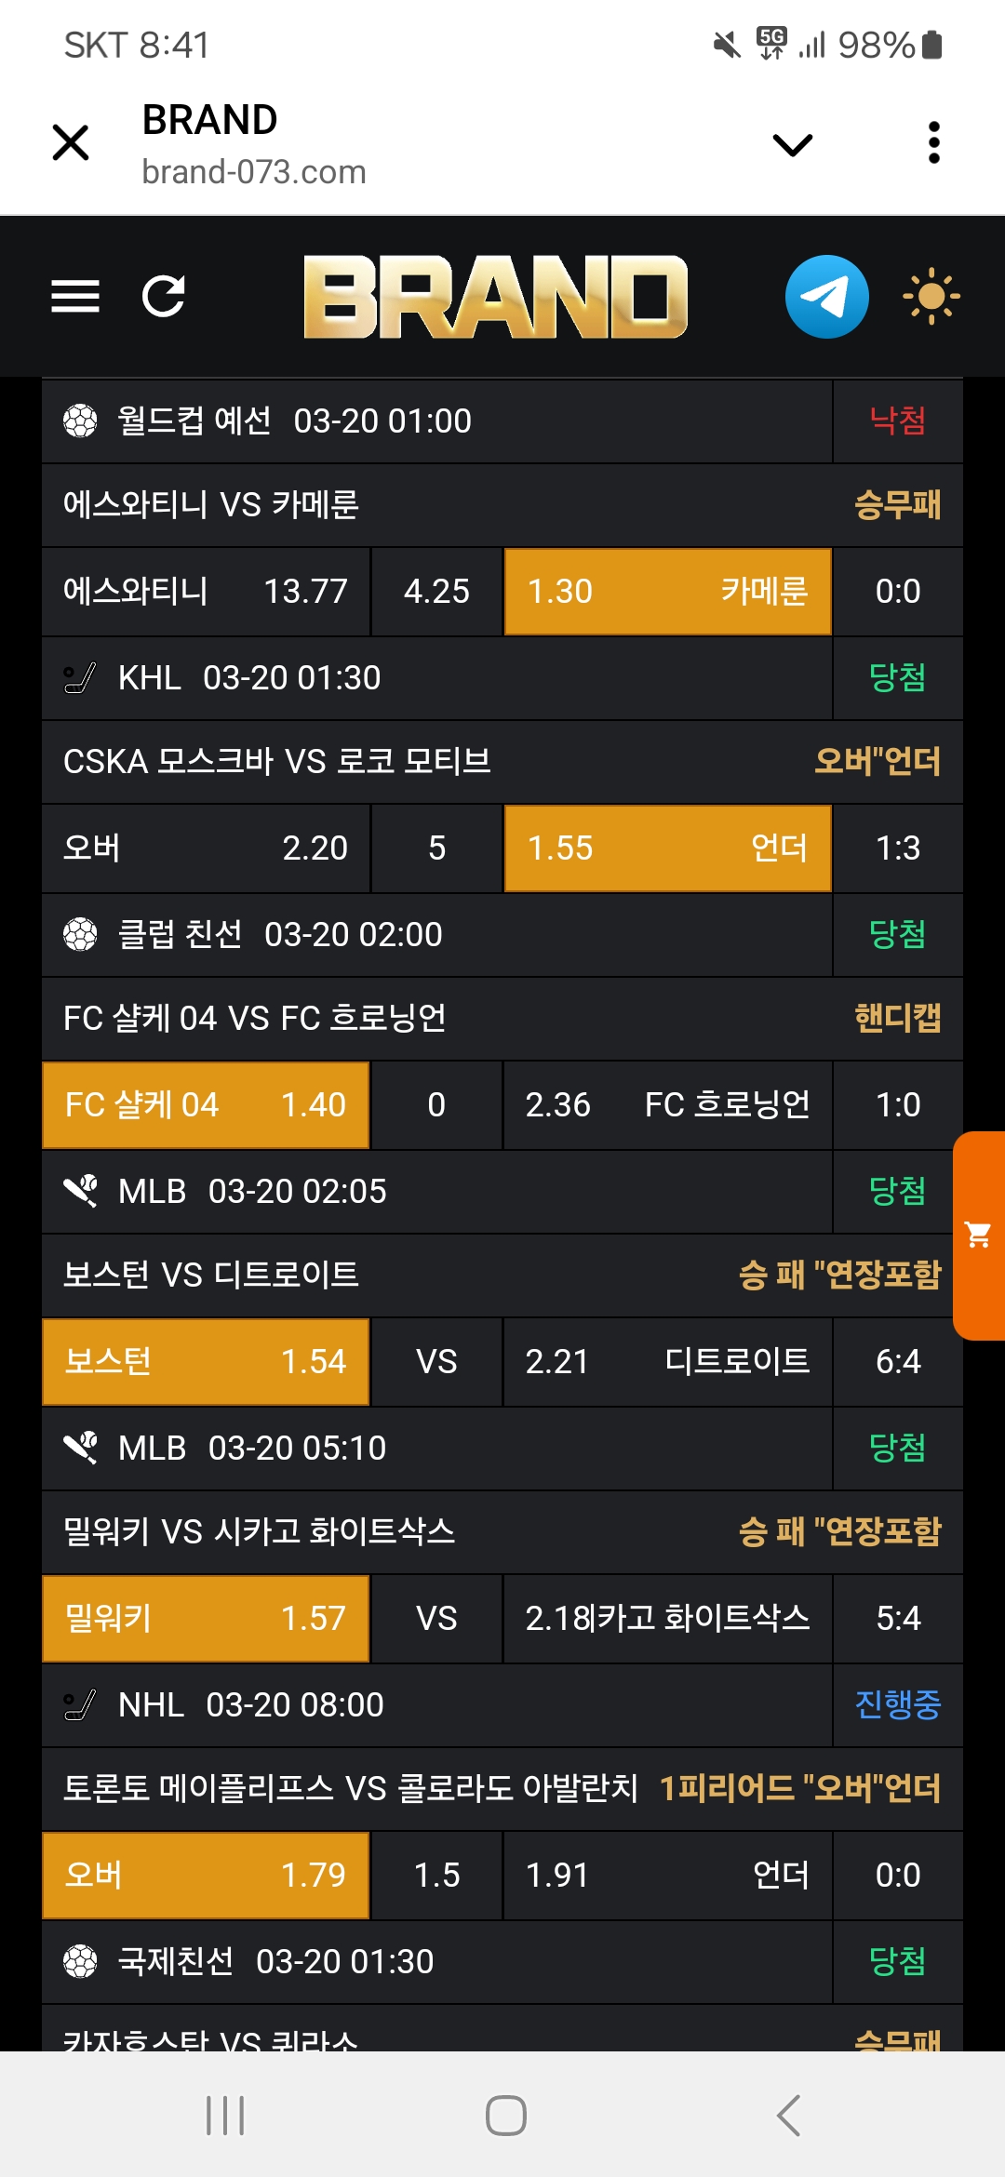The height and width of the screenshot is (2177, 1005).
Task: Close the browser tab with X
Action: coord(71,142)
